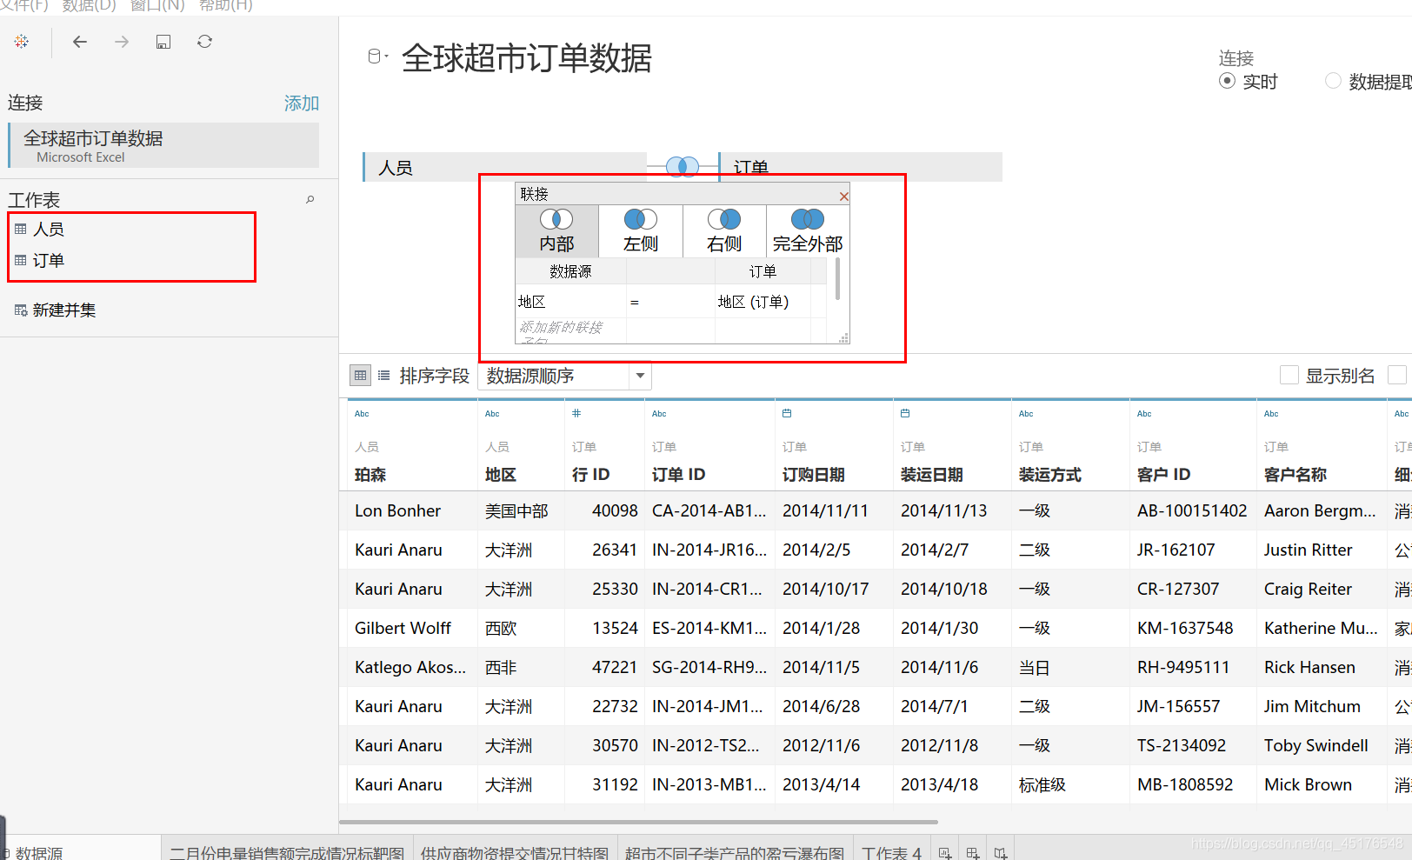Click the 全球超市订单数据 title to rename
This screenshot has width=1412, height=860.
[527, 58]
